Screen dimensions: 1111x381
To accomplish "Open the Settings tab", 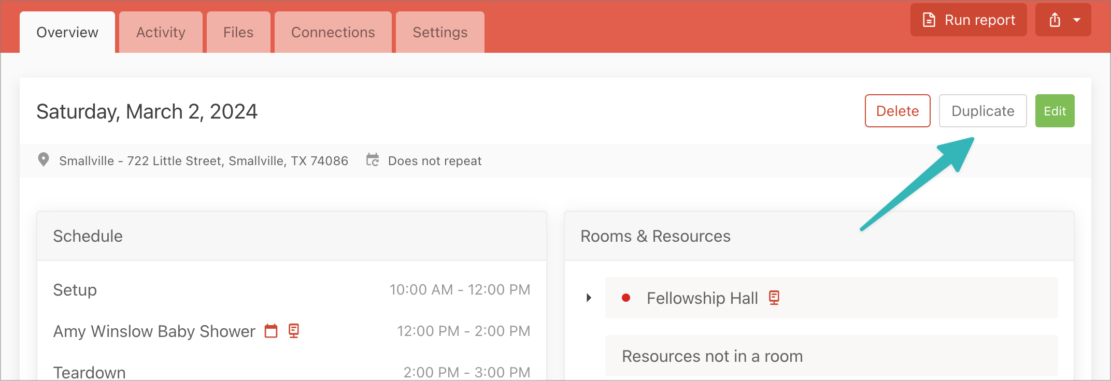I will coord(440,32).
